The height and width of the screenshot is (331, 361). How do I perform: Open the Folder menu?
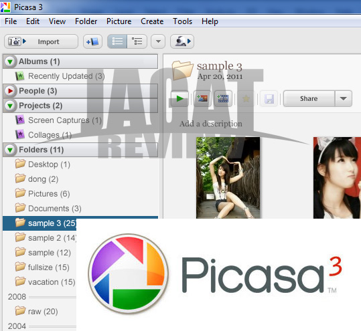pyautogui.click(x=86, y=21)
